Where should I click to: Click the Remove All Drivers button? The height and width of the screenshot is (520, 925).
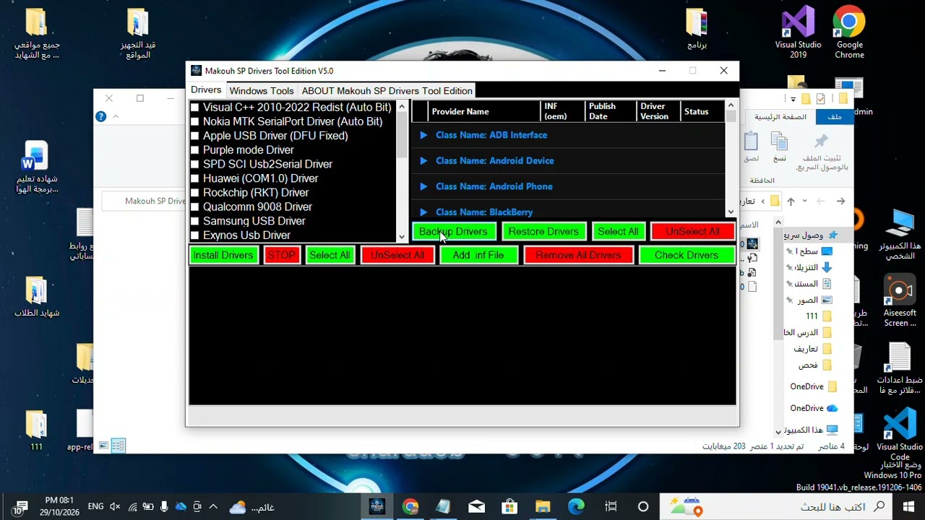578,255
